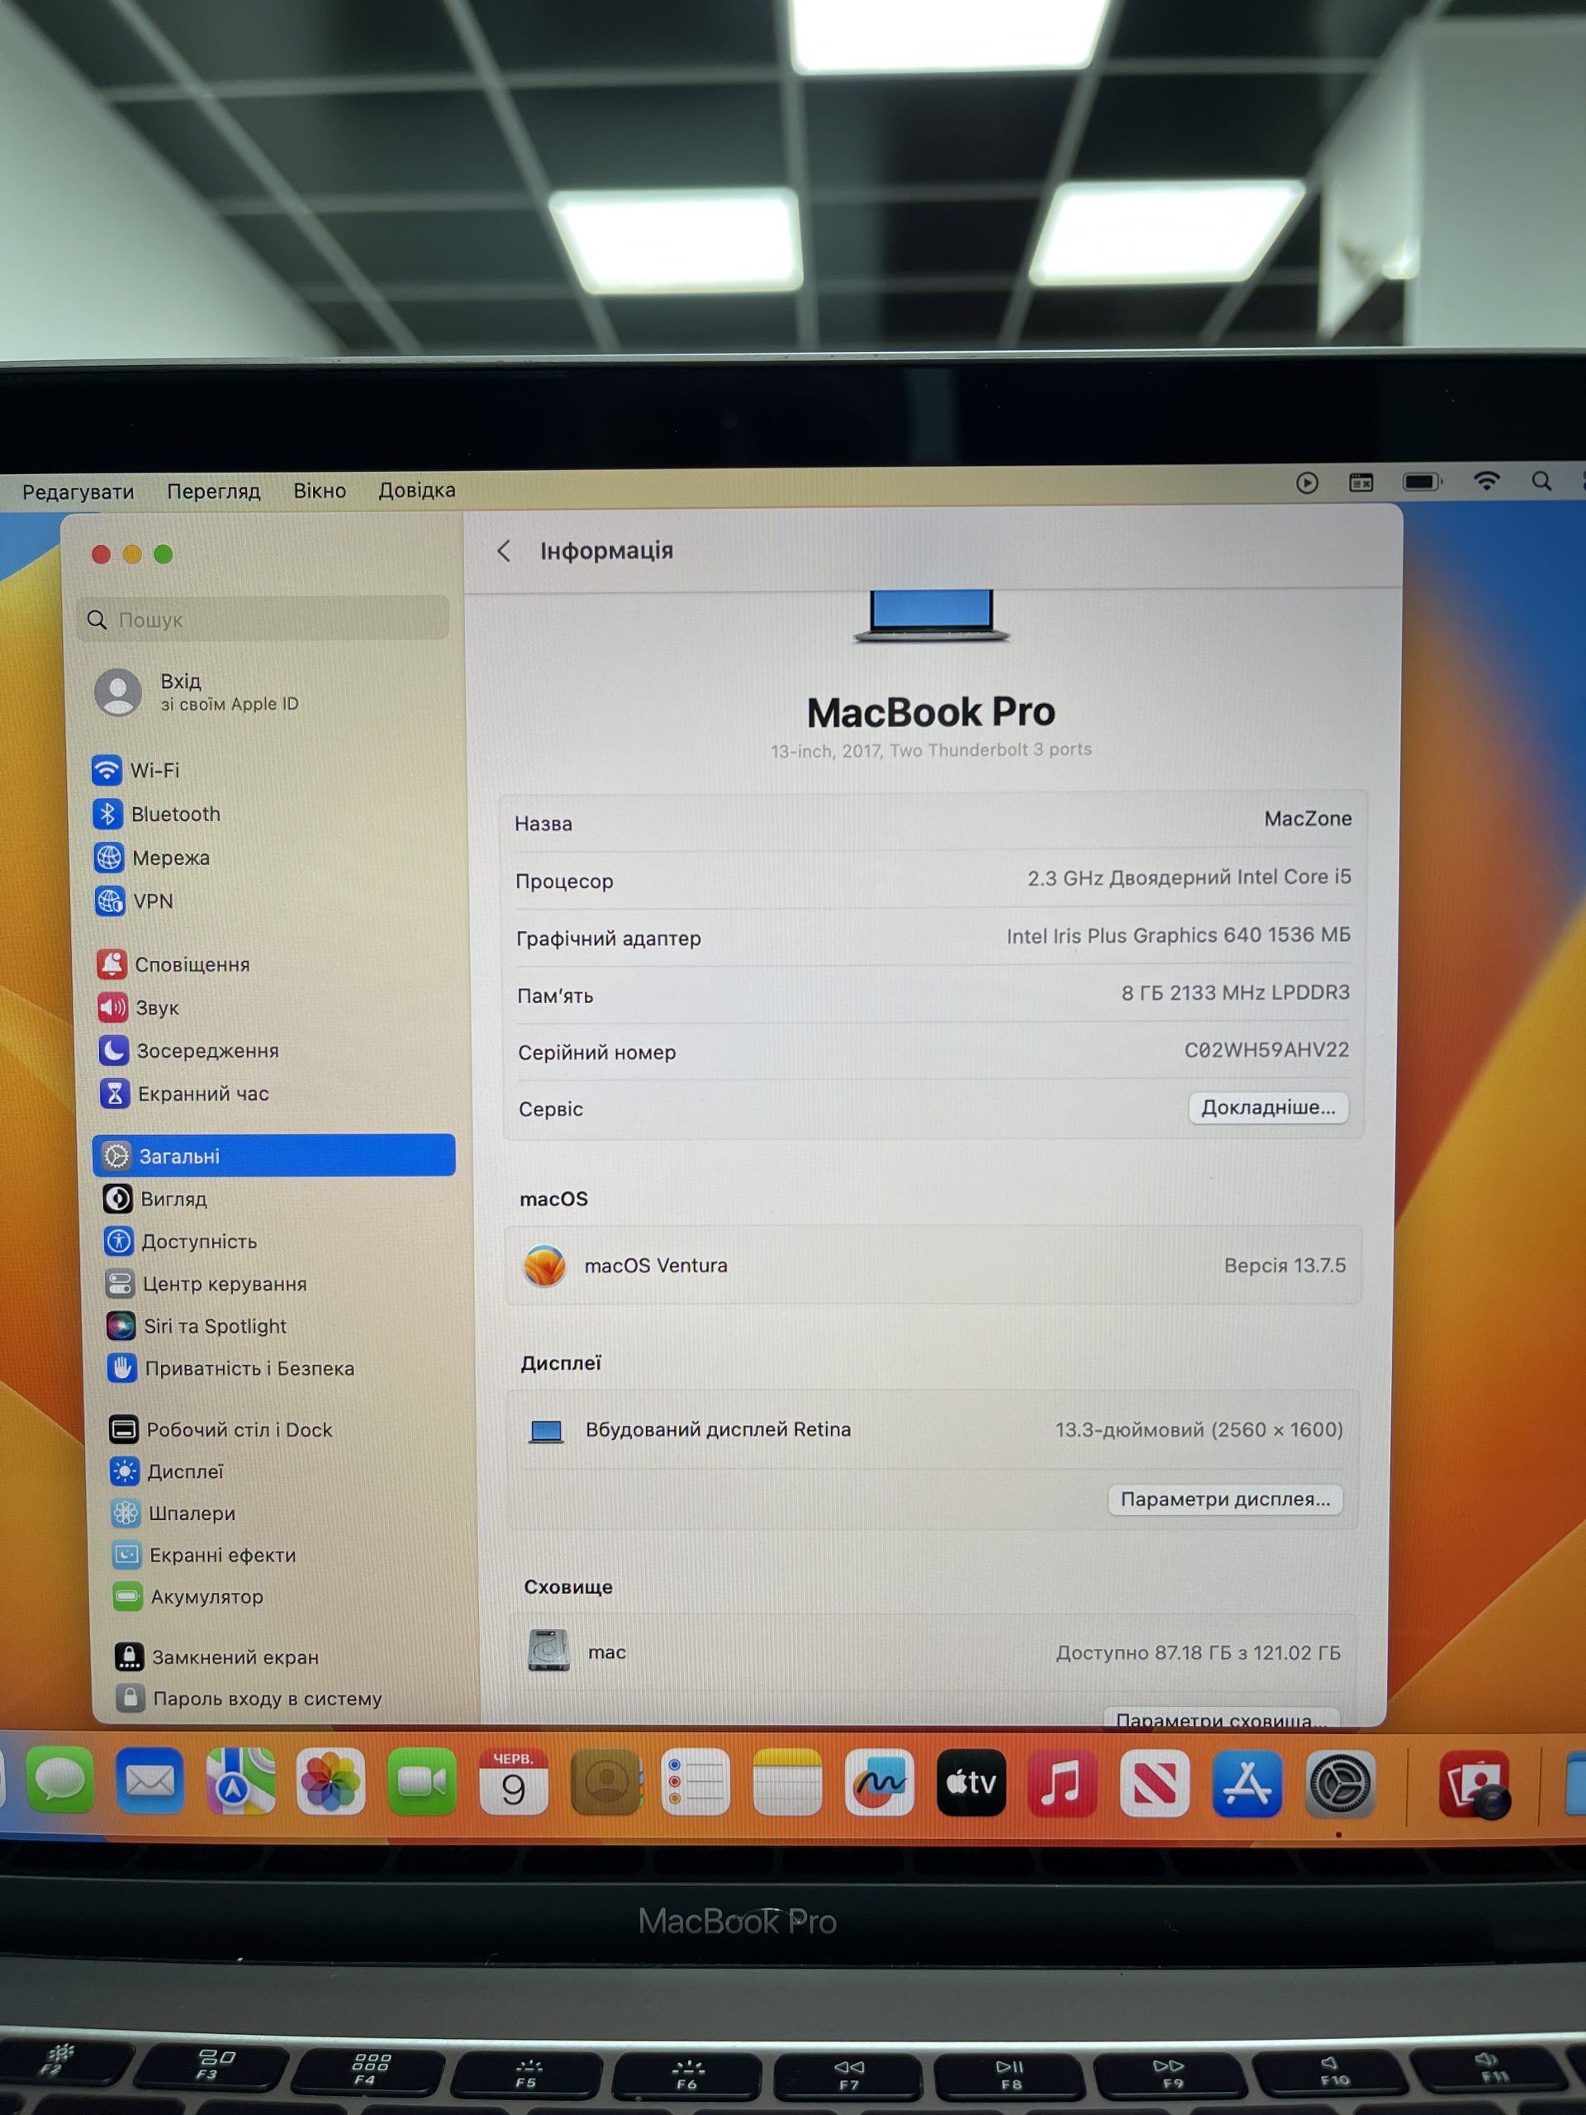This screenshot has height=2115, width=1586.
Task: Open Apple TV from the Dock
Action: (x=971, y=1782)
